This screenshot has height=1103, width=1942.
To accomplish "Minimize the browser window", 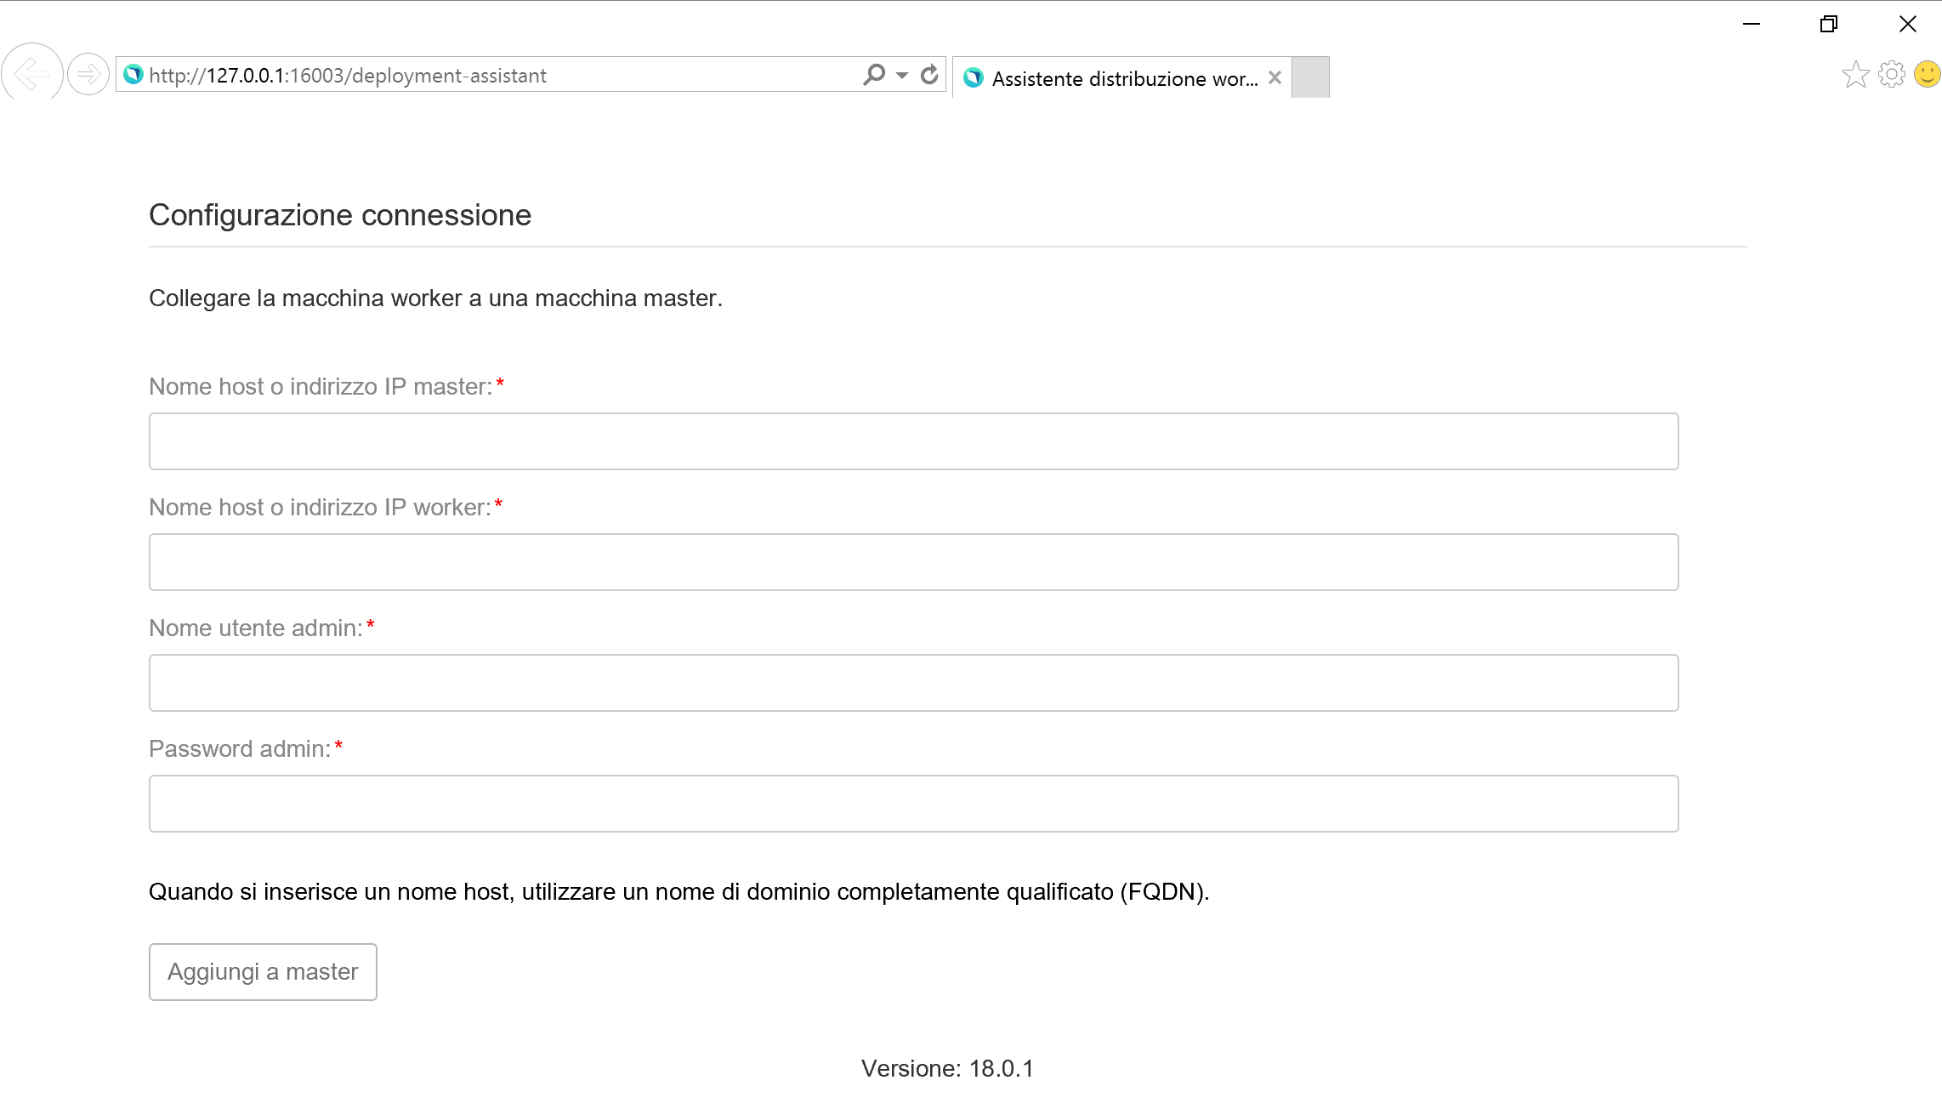I will (1752, 24).
